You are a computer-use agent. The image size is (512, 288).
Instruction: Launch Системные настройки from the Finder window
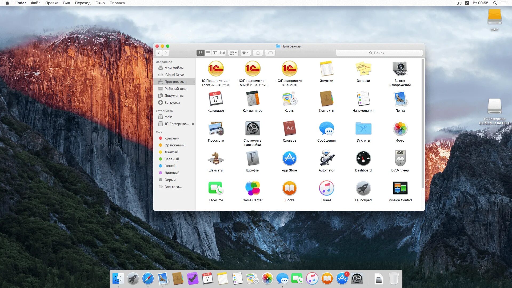tap(252, 129)
